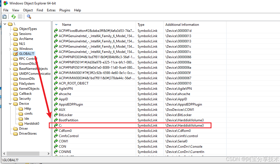Select the Ide tree item
280x164 pixels.
click(27, 119)
